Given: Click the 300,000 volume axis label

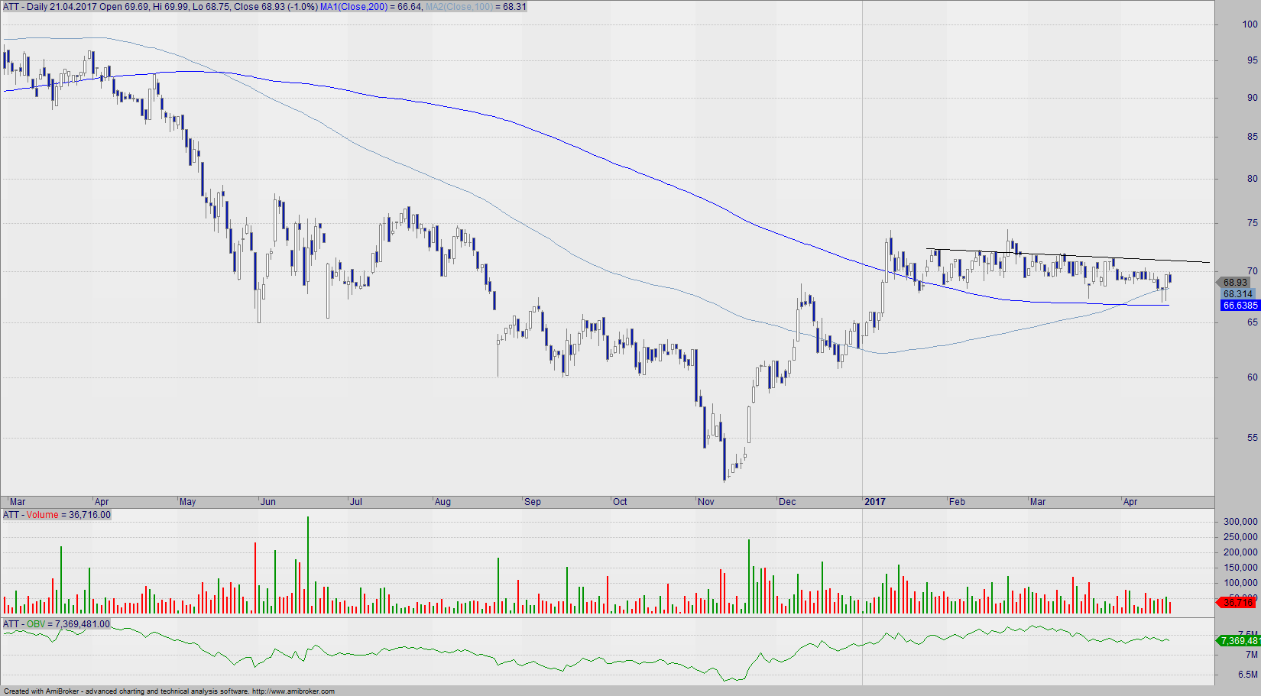Looking at the screenshot, I should (1240, 522).
